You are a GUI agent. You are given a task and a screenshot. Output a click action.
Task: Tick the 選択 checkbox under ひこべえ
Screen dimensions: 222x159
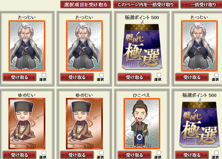159,153
